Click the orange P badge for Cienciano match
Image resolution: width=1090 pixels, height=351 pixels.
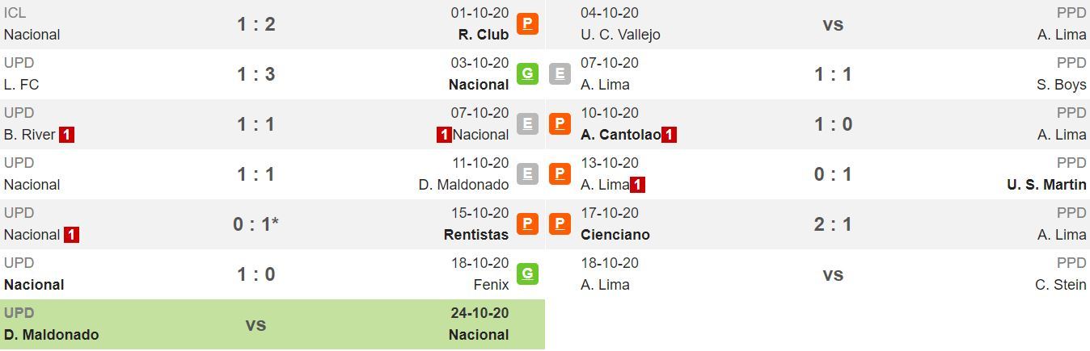click(560, 224)
